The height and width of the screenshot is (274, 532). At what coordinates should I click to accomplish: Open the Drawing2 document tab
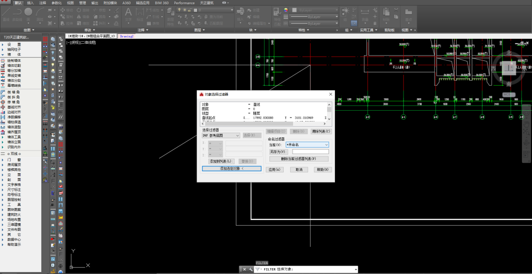[127, 36]
